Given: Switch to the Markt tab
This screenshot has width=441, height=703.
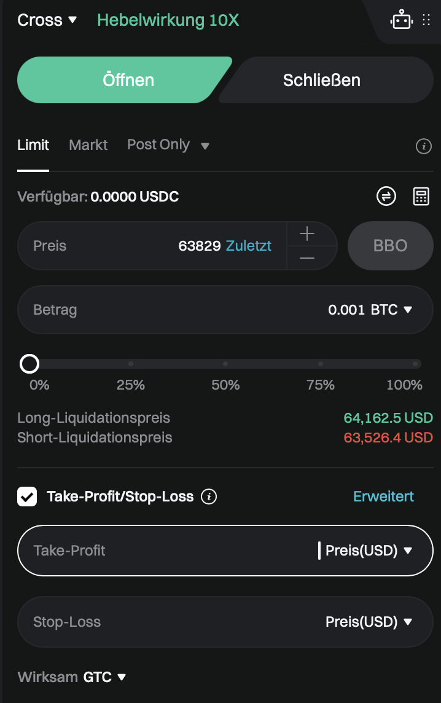Looking at the screenshot, I should click(88, 145).
